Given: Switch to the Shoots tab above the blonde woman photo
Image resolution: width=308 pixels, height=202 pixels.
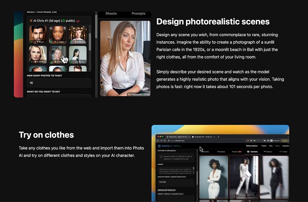Looking at the screenshot, I should coord(111,14).
